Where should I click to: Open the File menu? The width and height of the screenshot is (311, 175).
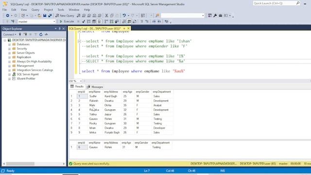4,10
